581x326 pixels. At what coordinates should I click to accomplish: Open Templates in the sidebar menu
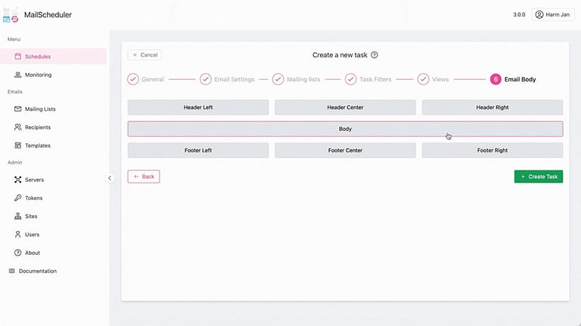pos(37,146)
